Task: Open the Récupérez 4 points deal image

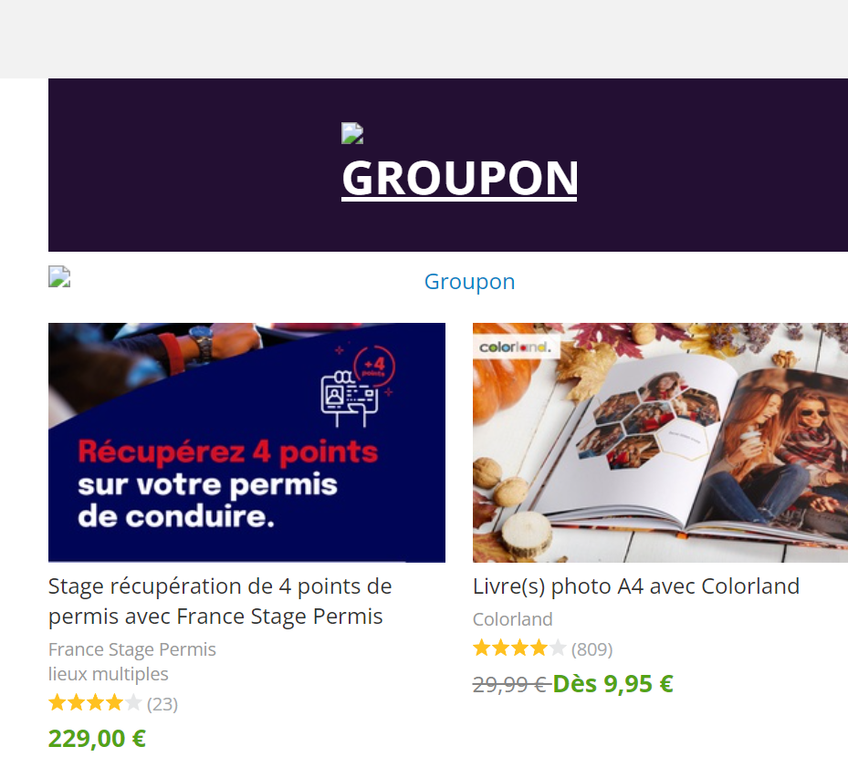Action: [x=246, y=442]
